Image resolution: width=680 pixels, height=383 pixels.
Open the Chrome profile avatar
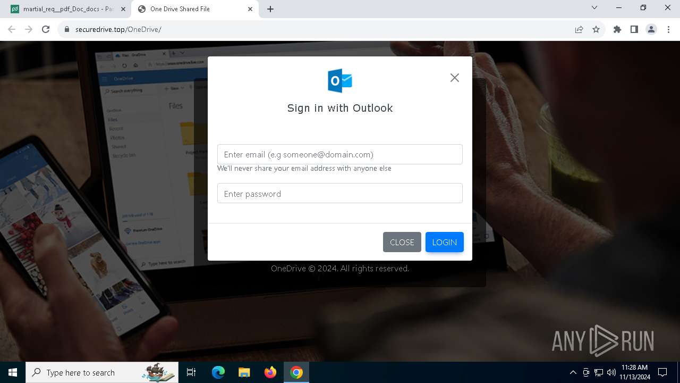(651, 29)
